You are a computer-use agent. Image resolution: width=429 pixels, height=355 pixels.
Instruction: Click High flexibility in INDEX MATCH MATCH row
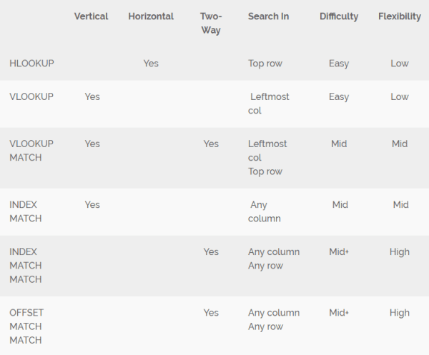point(400,251)
